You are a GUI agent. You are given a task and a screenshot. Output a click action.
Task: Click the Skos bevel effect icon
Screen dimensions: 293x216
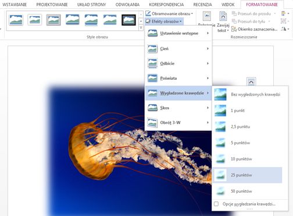(x=152, y=108)
